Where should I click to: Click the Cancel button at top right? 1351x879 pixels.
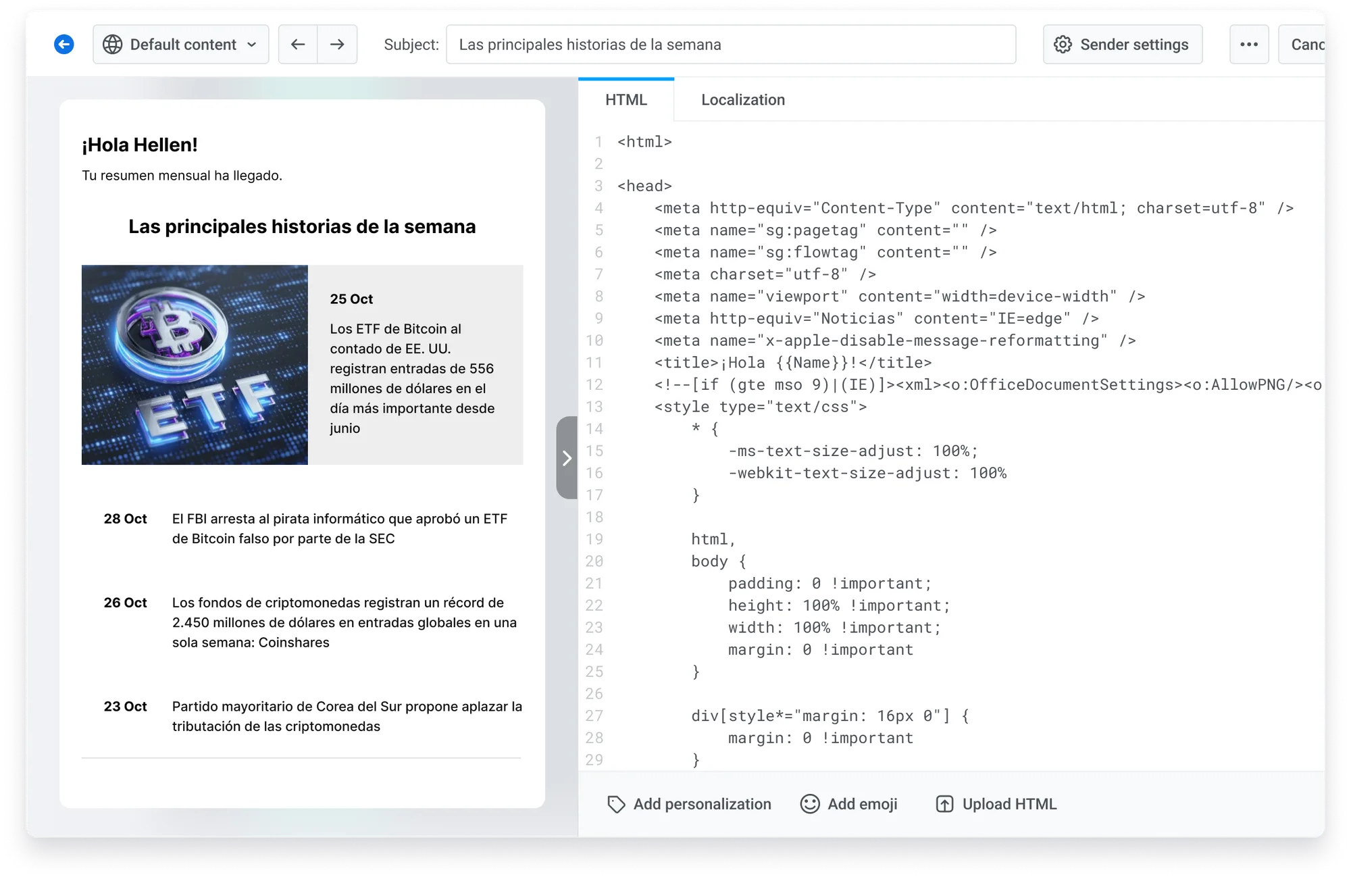(x=1304, y=45)
